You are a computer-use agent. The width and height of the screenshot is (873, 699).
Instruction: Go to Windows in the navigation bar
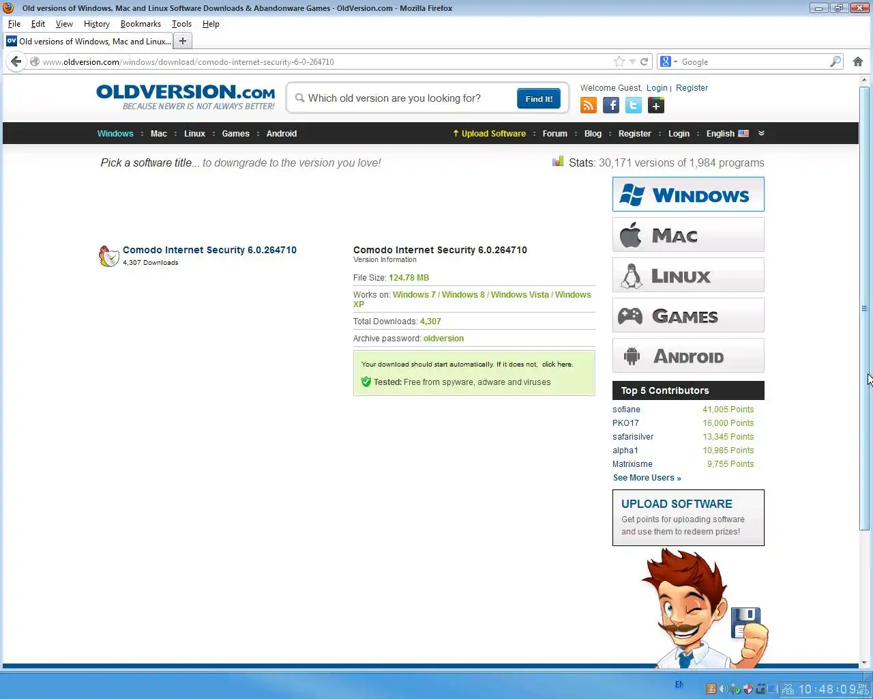115,134
